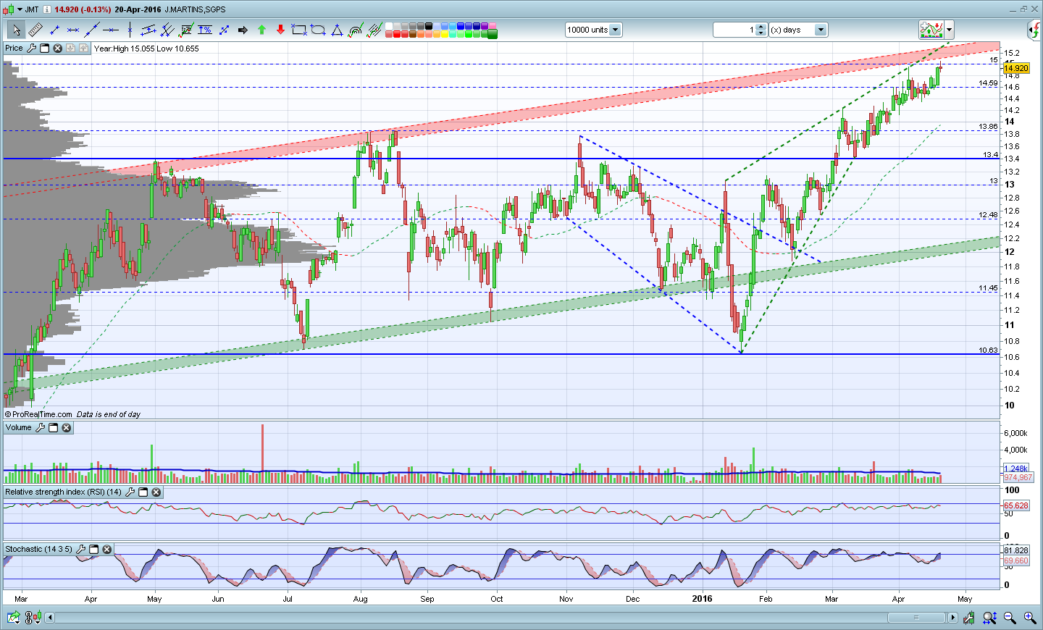
Task: Select the Andrews pitchfork tool
Action: point(167,30)
